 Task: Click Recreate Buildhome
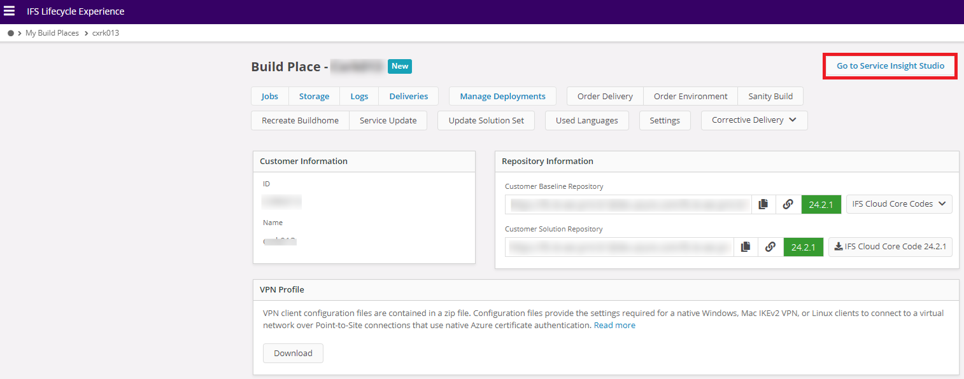[x=301, y=120]
